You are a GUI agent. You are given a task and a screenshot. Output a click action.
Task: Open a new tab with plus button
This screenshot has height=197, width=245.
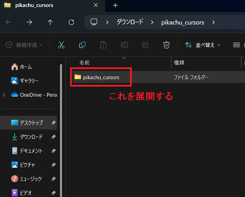coord(115,5)
